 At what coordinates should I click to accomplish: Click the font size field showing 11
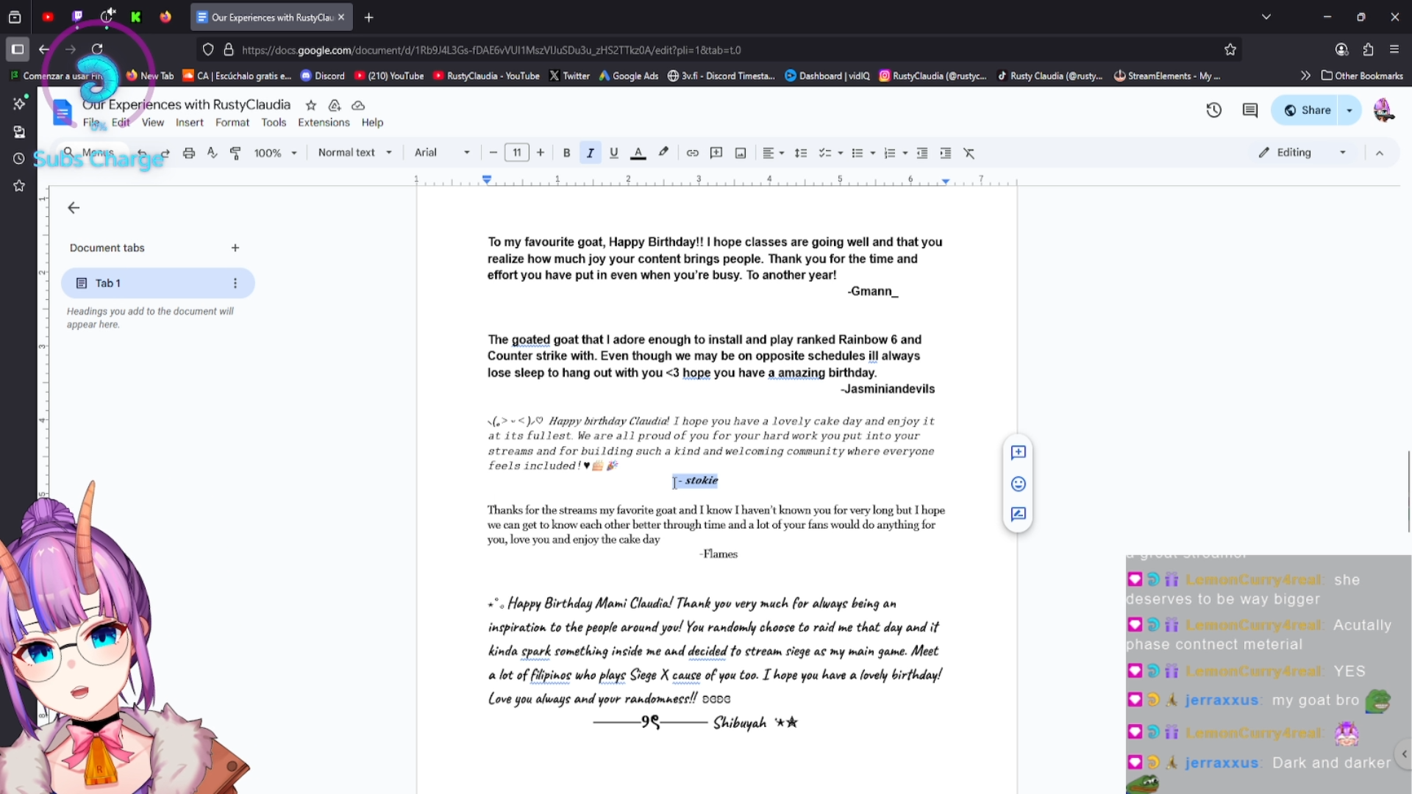(x=517, y=153)
